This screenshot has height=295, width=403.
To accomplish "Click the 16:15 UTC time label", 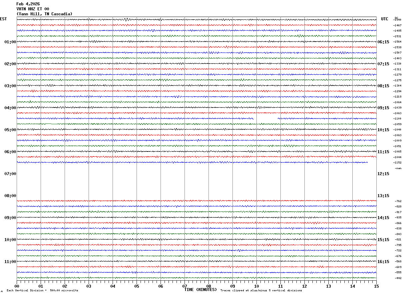I will [x=383, y=262].
